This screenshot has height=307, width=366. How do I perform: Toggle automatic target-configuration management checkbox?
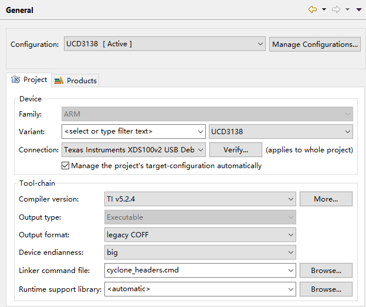click(x=66, y=166)
